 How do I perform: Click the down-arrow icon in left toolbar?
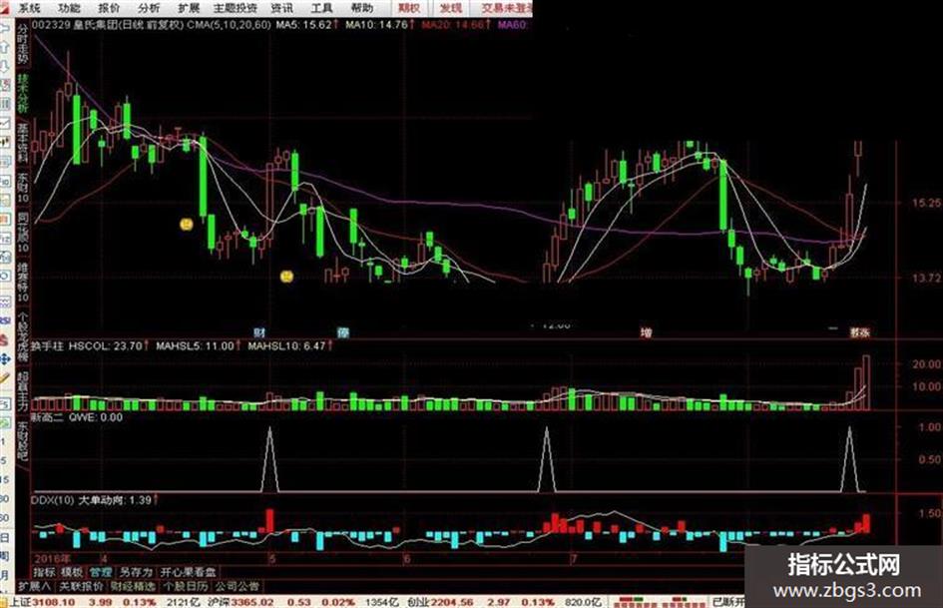click(x=5, y=66)
